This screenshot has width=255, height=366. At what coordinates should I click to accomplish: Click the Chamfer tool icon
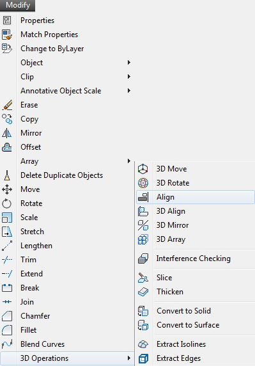click(7, 316)
